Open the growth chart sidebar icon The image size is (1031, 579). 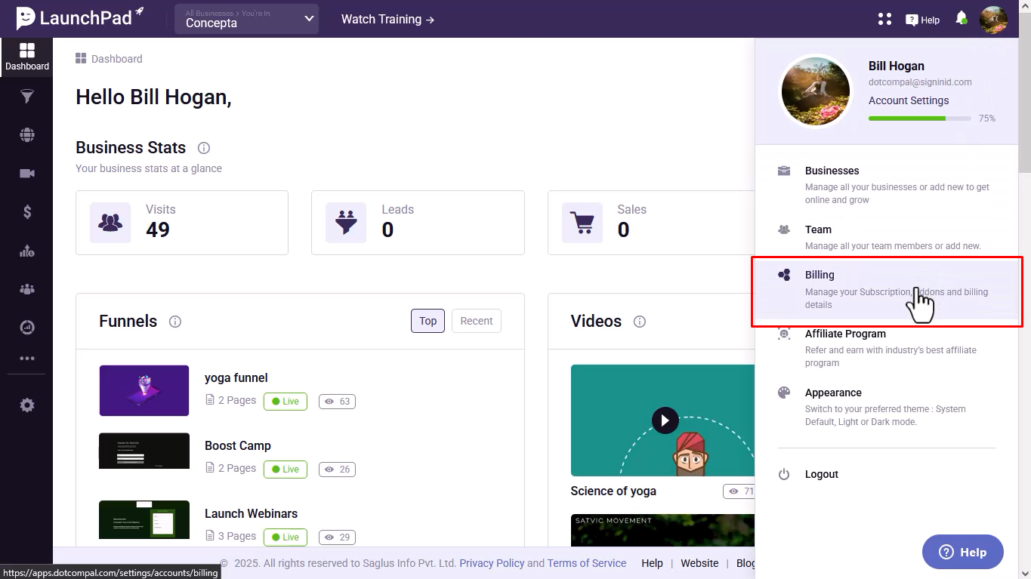pyautogui.click(x=27, y=251)
